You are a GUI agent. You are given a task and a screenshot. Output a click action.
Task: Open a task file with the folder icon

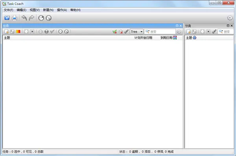pos(7,18)
